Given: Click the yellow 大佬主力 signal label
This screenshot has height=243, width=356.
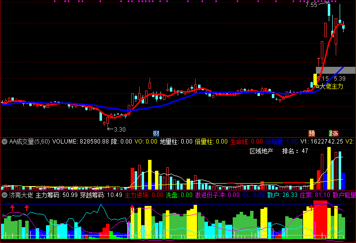Looking at the screenshot, I should (331, 87).
